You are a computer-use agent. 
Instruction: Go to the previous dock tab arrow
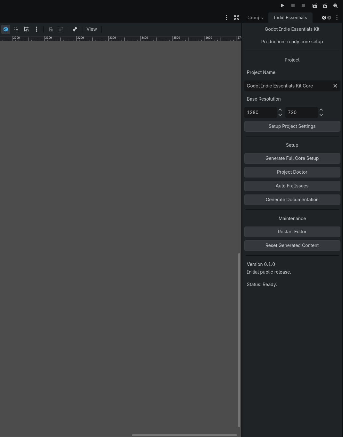324,18
